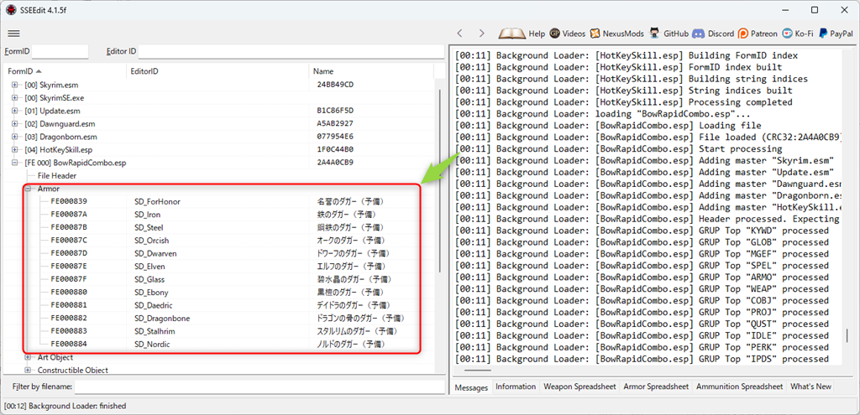860x415 pixels.
Task: Focus the Editor ID search field
Action: point(291,51)
